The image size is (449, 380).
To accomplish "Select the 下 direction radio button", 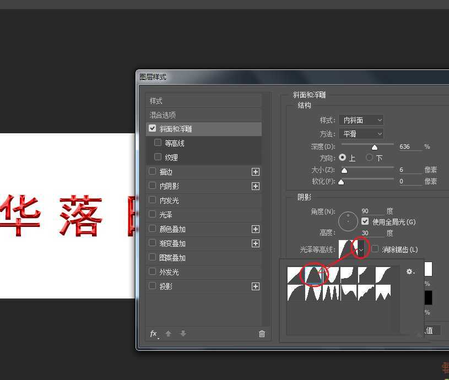I will (x=370, y=158).
